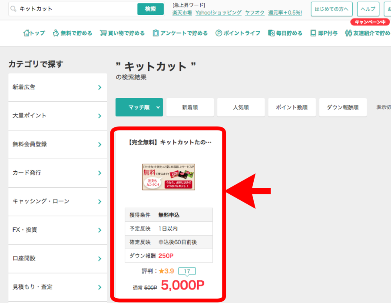Open the 毎日貯める navigation item

coord(285,33)
